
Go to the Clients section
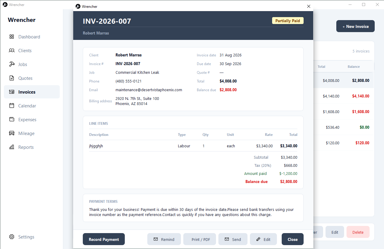tap(32, 51)
